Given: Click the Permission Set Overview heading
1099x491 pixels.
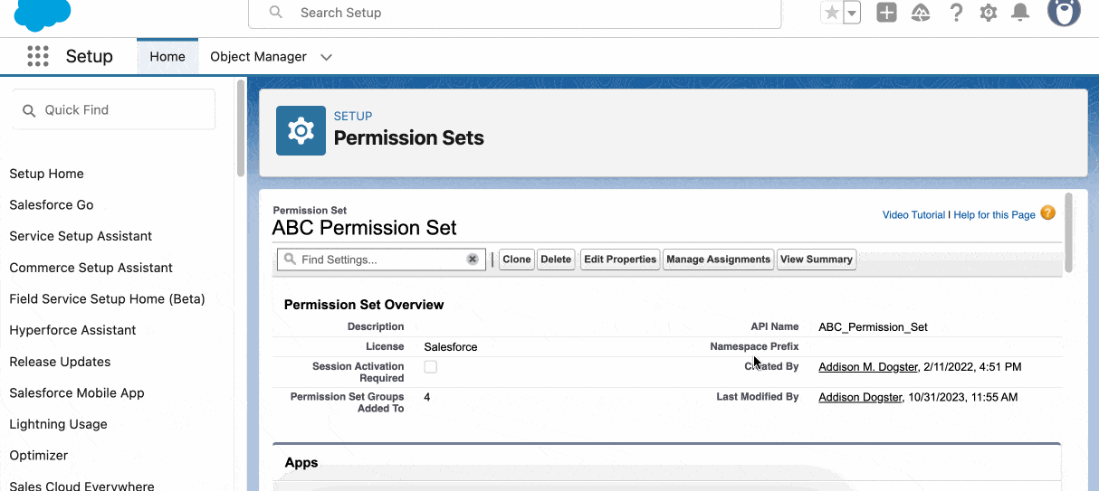Looking at the screenshot, I should pyautogui.click(x=364, y=305).
